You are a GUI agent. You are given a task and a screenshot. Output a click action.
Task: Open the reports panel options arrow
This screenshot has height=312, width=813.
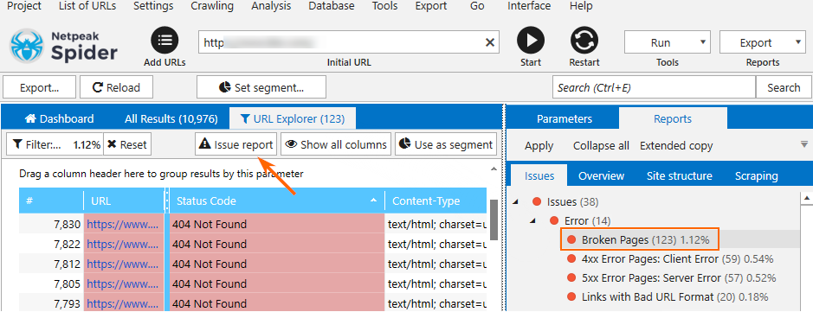click(x=804, y=144)
